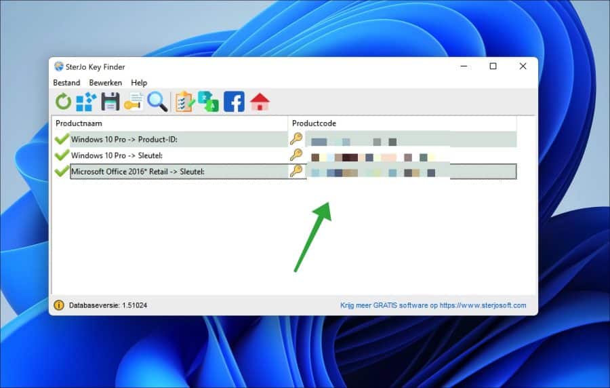Screen dimensions: 610x388
Task: Click key icon beside Windows 10 Pro Product-ID
Action: coord(296,139)
